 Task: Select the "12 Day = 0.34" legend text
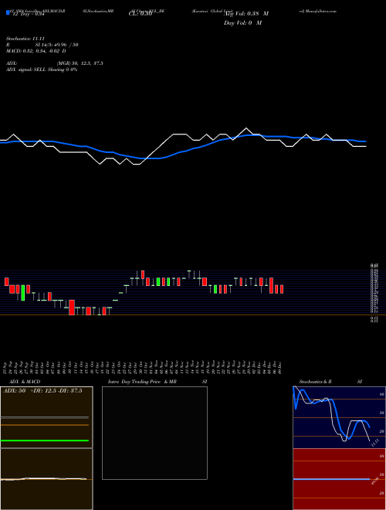click(x=29, y=14)
